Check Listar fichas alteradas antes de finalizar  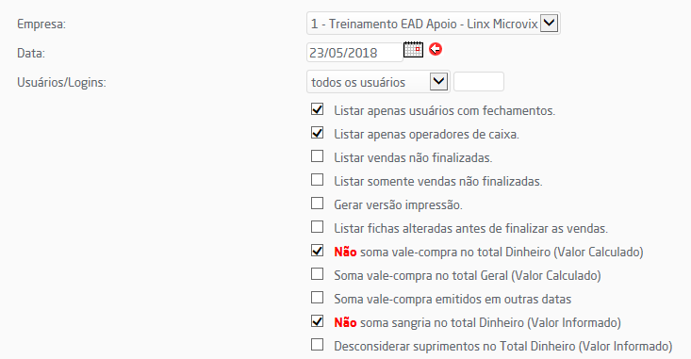pos(317,227)
